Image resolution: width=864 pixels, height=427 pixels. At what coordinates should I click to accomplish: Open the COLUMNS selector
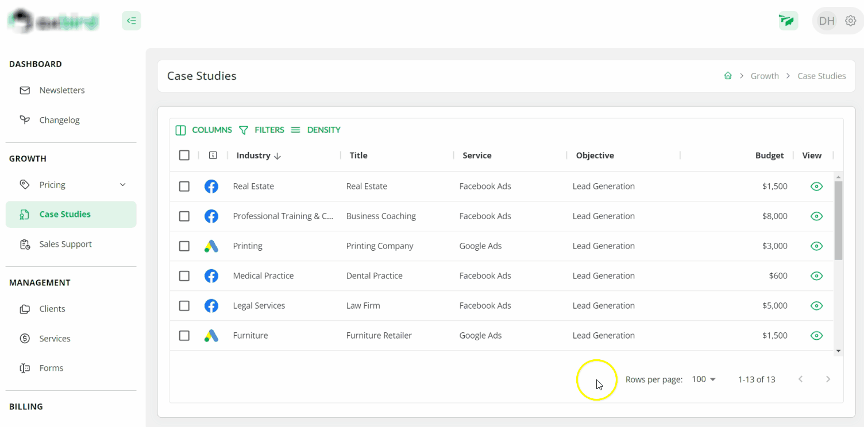[203, 130]
